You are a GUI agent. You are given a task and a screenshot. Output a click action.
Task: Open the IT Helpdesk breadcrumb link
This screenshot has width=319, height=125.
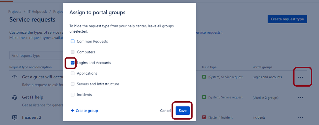pyautogui.click(x=37, y=12)
